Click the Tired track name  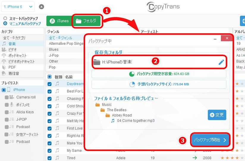coord(71,158)
